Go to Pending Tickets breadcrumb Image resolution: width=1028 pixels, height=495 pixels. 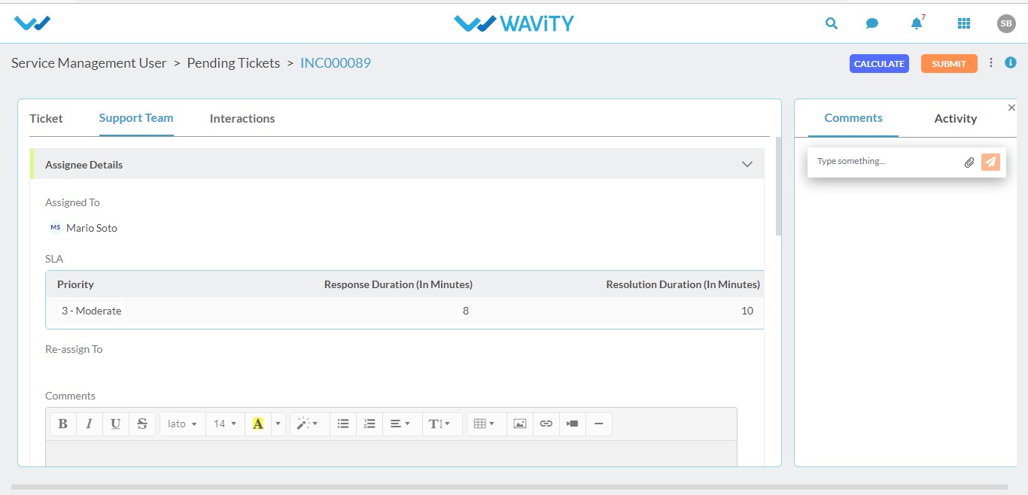coord(233,63)
